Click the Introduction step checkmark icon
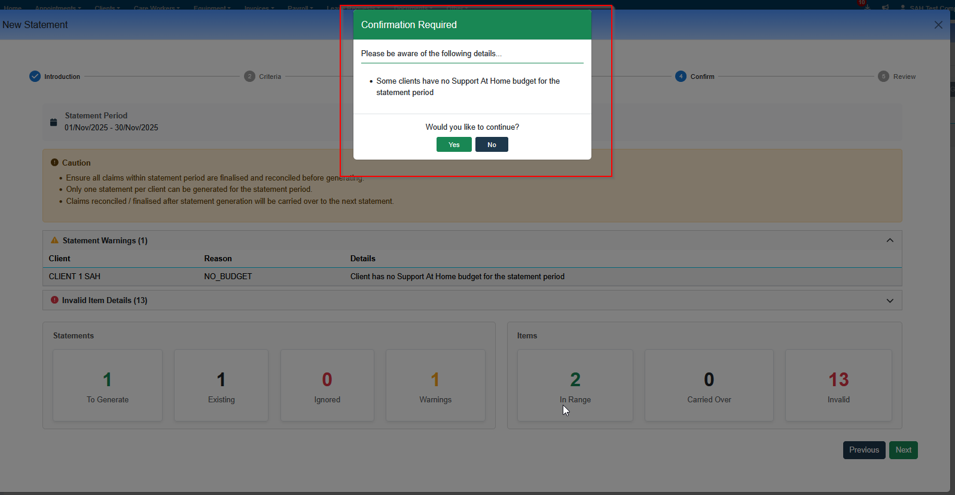Viewport: 955px width, 495px height. [x=35, y=77]
